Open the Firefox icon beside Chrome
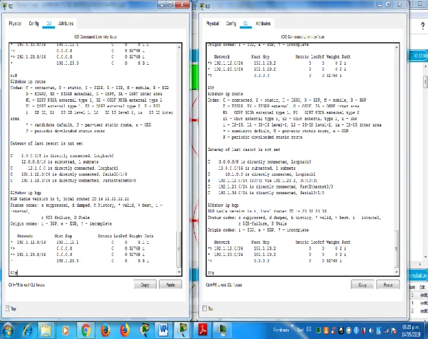Image resolution: width=428 pixels, height=339 pixels. (105, 331)
